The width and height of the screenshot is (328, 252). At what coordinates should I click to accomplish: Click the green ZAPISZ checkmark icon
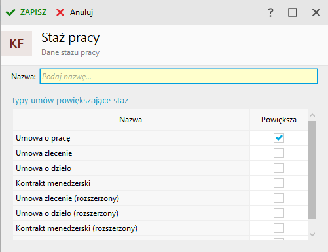[x=10, y=12]
